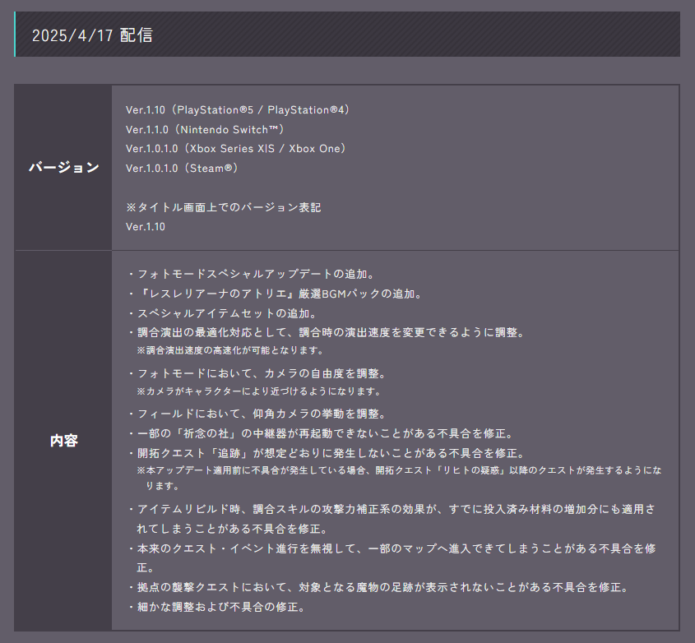Image resolution: width=695 pixels, height=643 pixels.
Task: Click the 調合演出の最適化対応 item
Action: pos(327,332)
